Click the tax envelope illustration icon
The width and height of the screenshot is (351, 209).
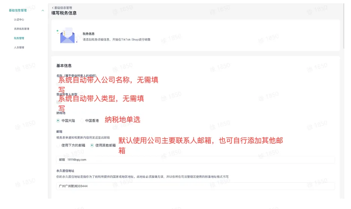pos(67,36)
